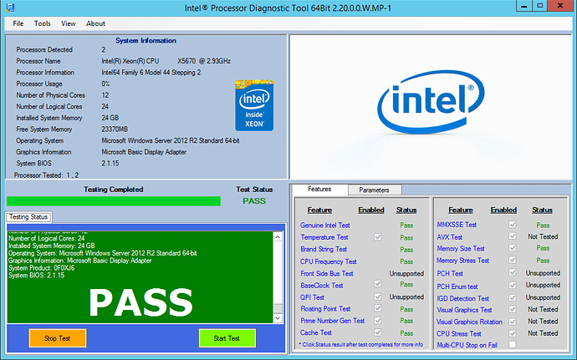Toggle the AVX Test enabled checkbox
The height and width of the screenshot is (360, 577).
point(513,236)
